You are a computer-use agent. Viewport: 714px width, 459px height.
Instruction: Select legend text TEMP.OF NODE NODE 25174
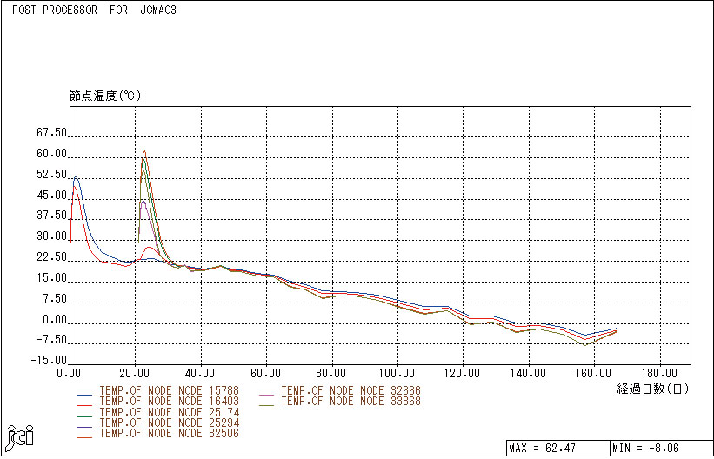169,412
